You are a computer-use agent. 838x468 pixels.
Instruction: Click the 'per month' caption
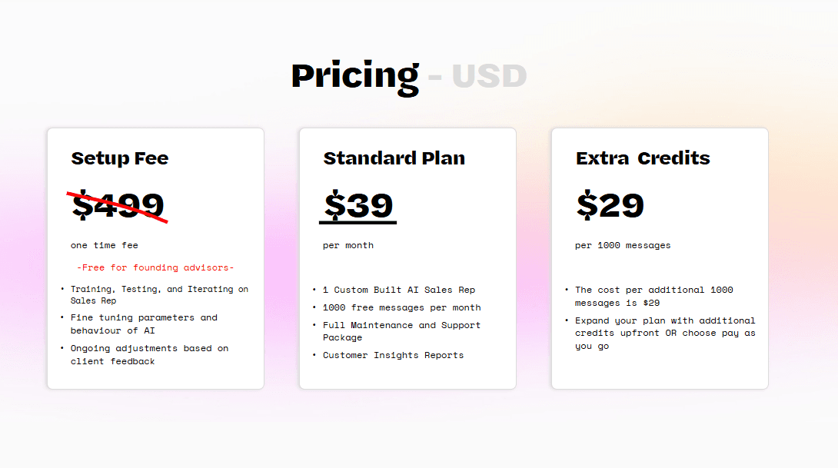coord(348,245)
